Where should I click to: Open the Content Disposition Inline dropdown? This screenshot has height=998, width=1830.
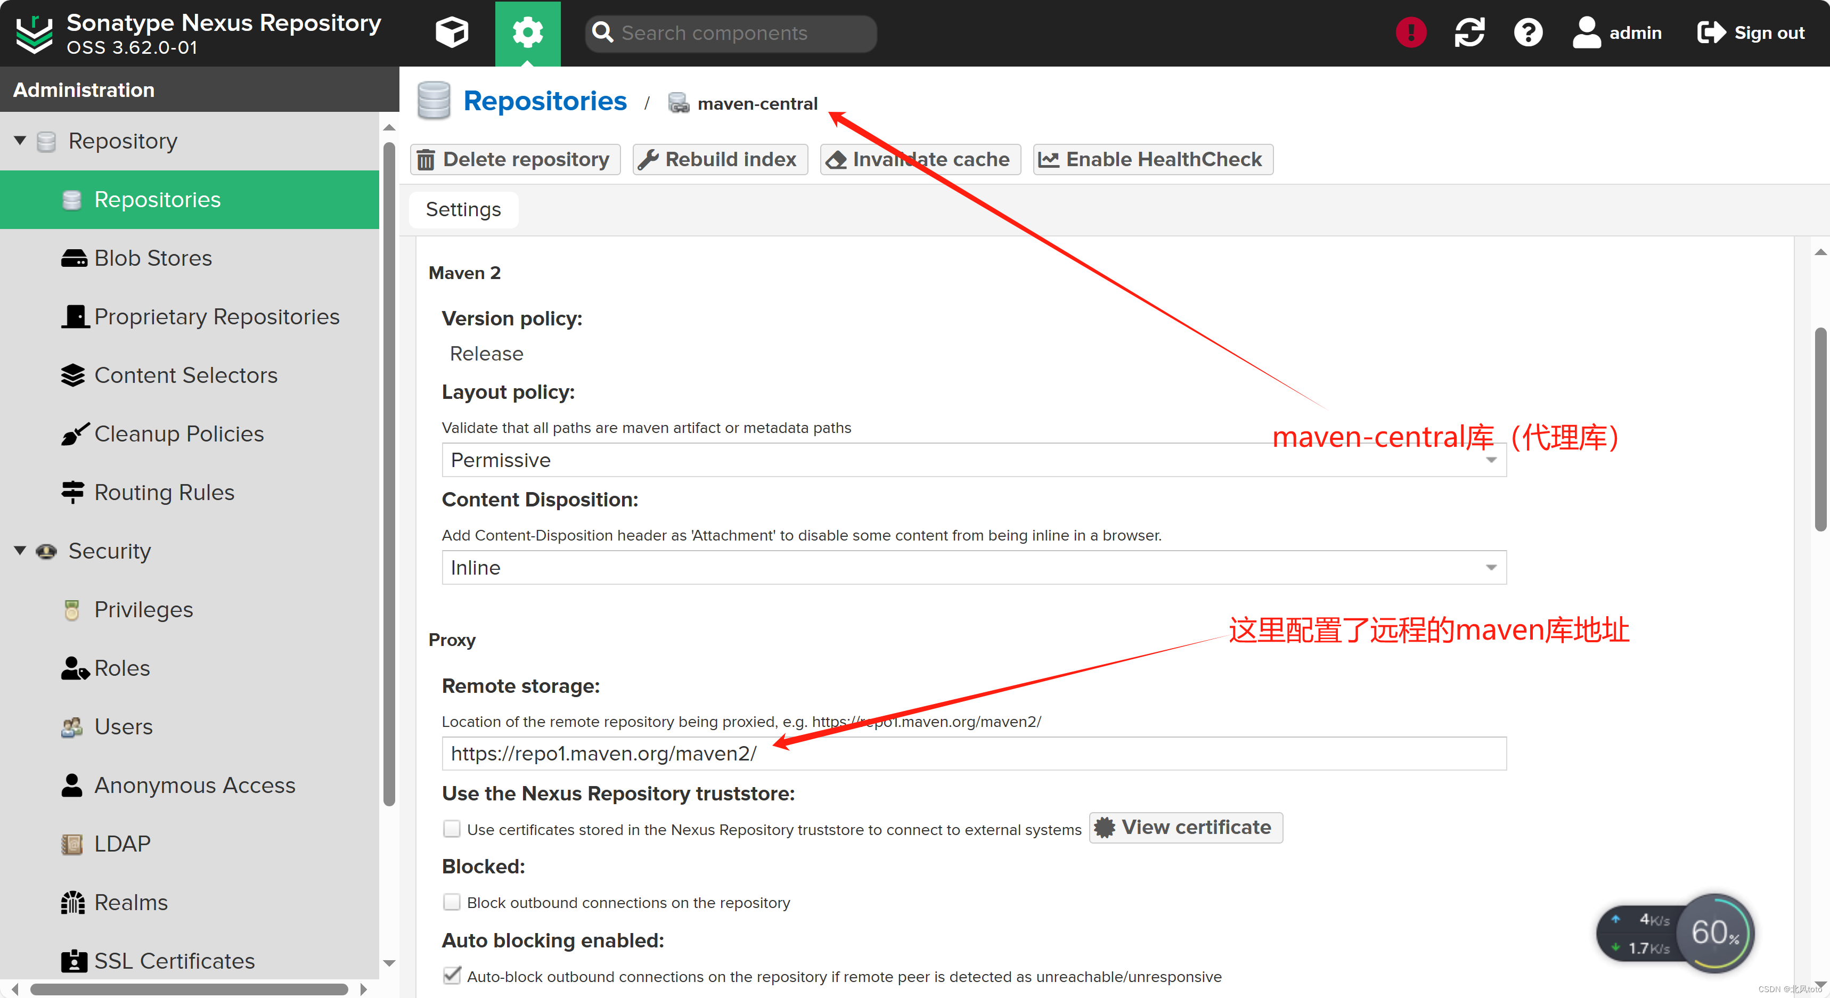tap(974, 568)
